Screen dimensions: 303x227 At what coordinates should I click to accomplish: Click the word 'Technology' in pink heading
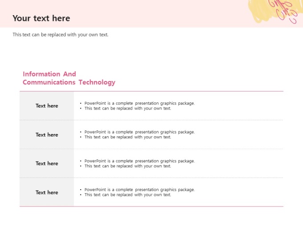pos(97,82)
